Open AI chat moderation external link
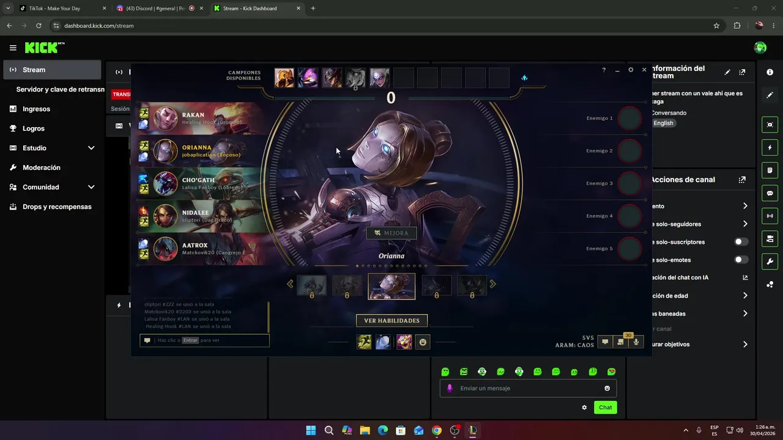783x440 pixels. pos(745,277)
